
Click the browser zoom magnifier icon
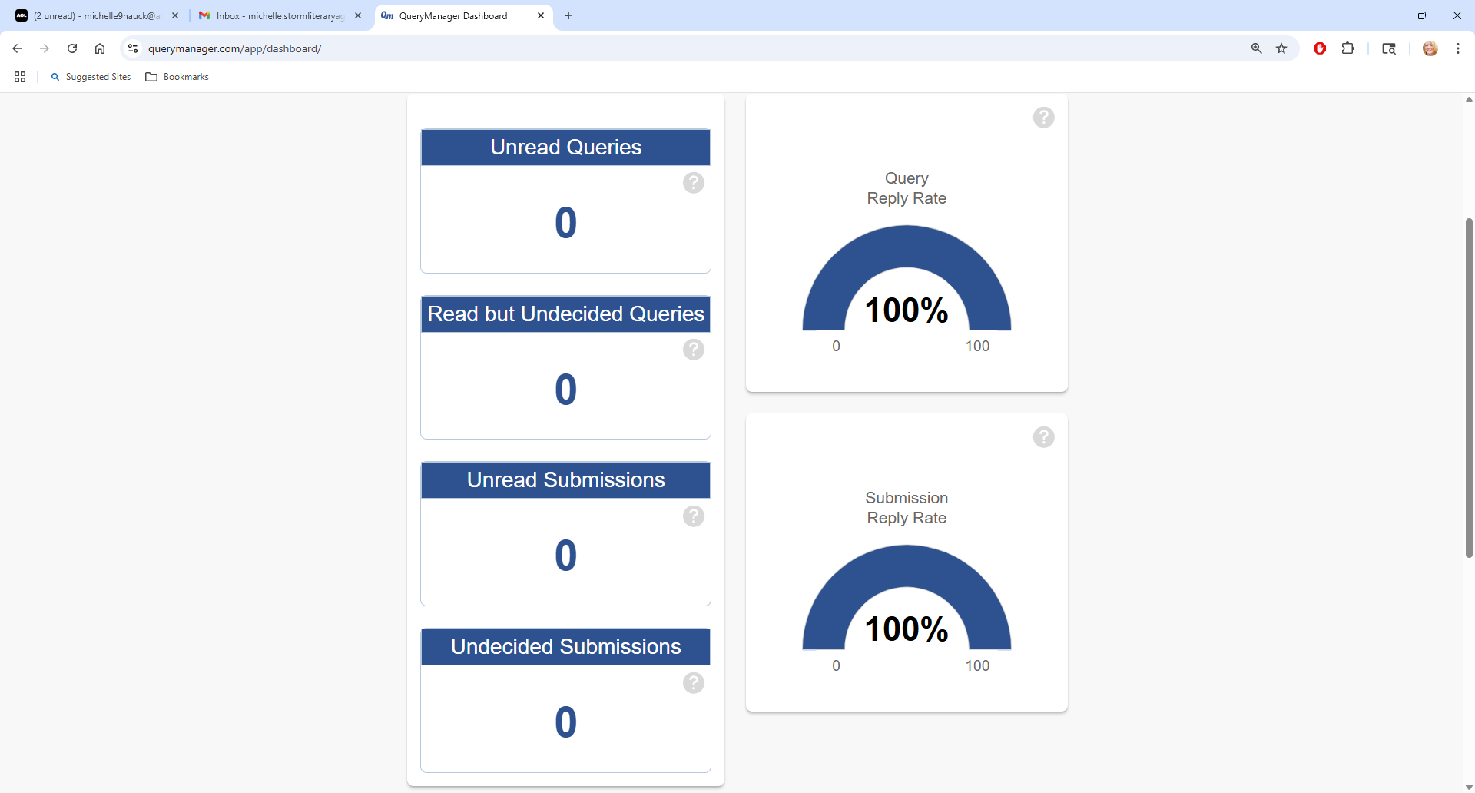click(1257, 48)
